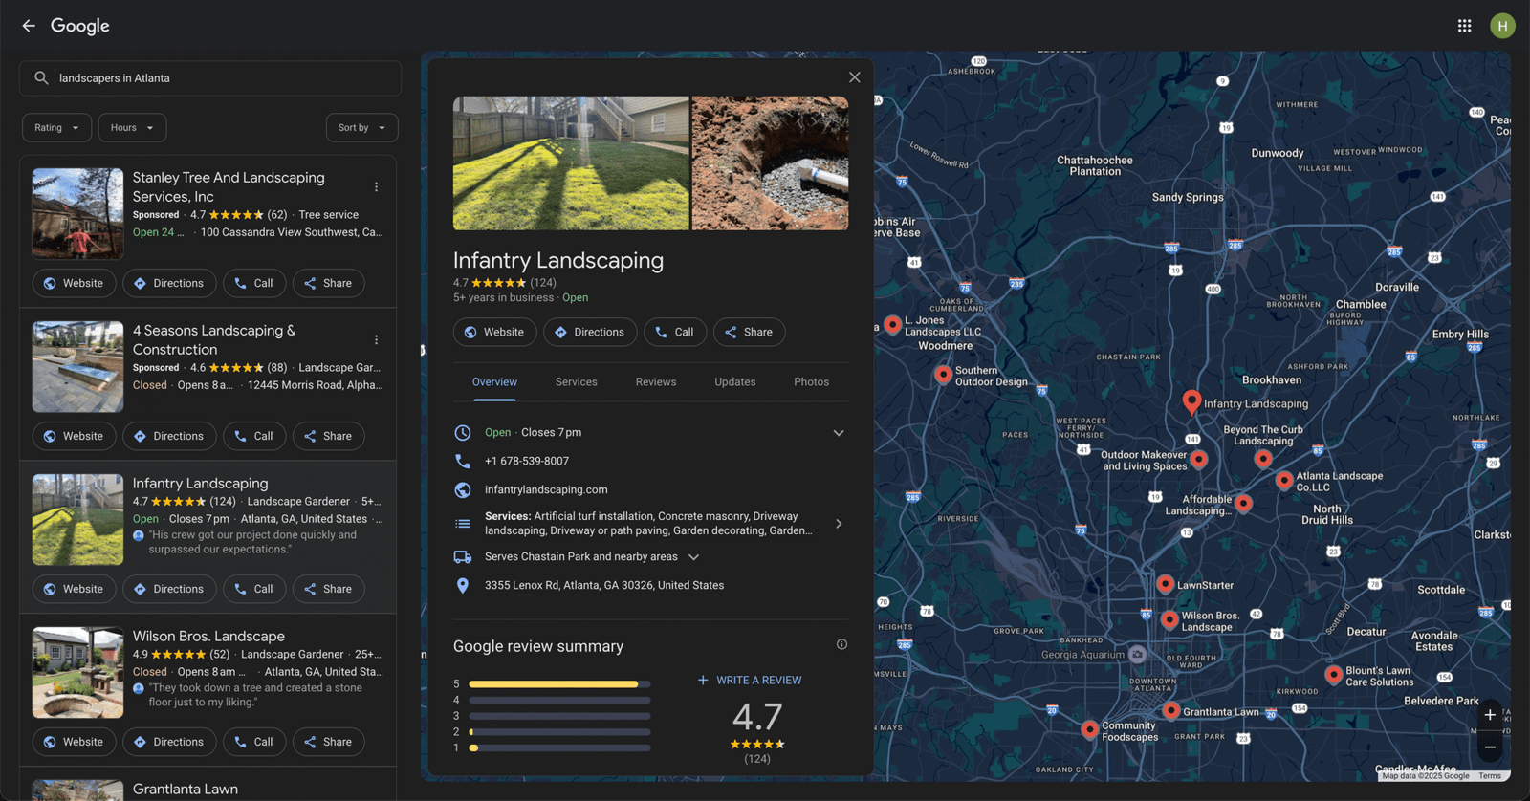Image resolution: width=1530 pixels, height=801 pixels.
Task: Open the Grantlanta Lawn listing title
Action: [186, 789]
